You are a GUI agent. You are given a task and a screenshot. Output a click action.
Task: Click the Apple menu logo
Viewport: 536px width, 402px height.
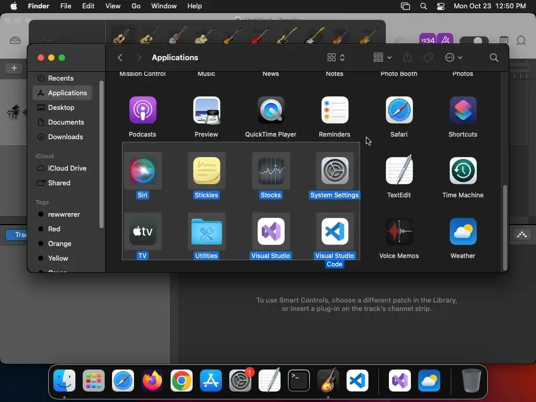coord(14,6)
